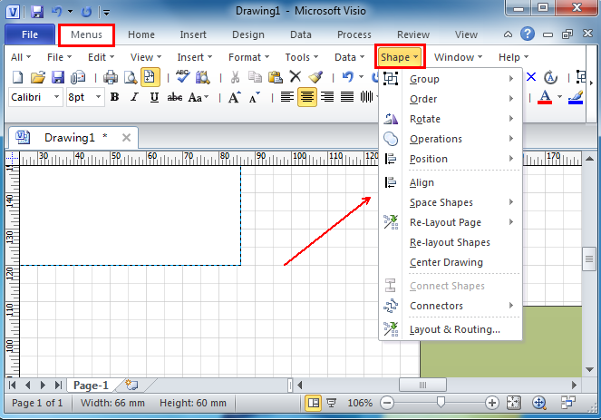Click the Strikethrough abc icon
The width and height of the screenshot is (601, 420).
[x=174, y=97]
